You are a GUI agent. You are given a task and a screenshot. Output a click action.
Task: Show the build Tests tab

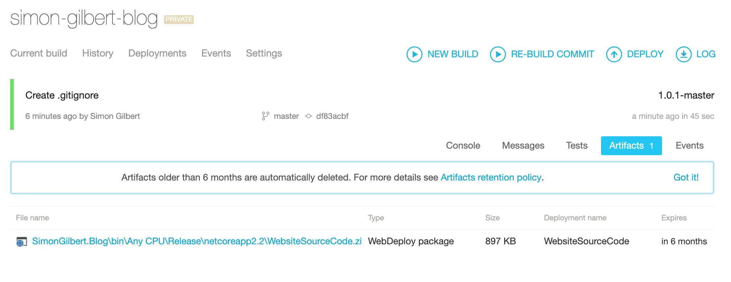tap(576, 145)
